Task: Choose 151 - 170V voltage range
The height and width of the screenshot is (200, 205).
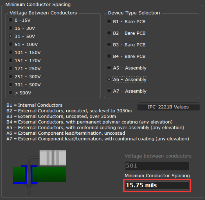Action: [11, 60]
